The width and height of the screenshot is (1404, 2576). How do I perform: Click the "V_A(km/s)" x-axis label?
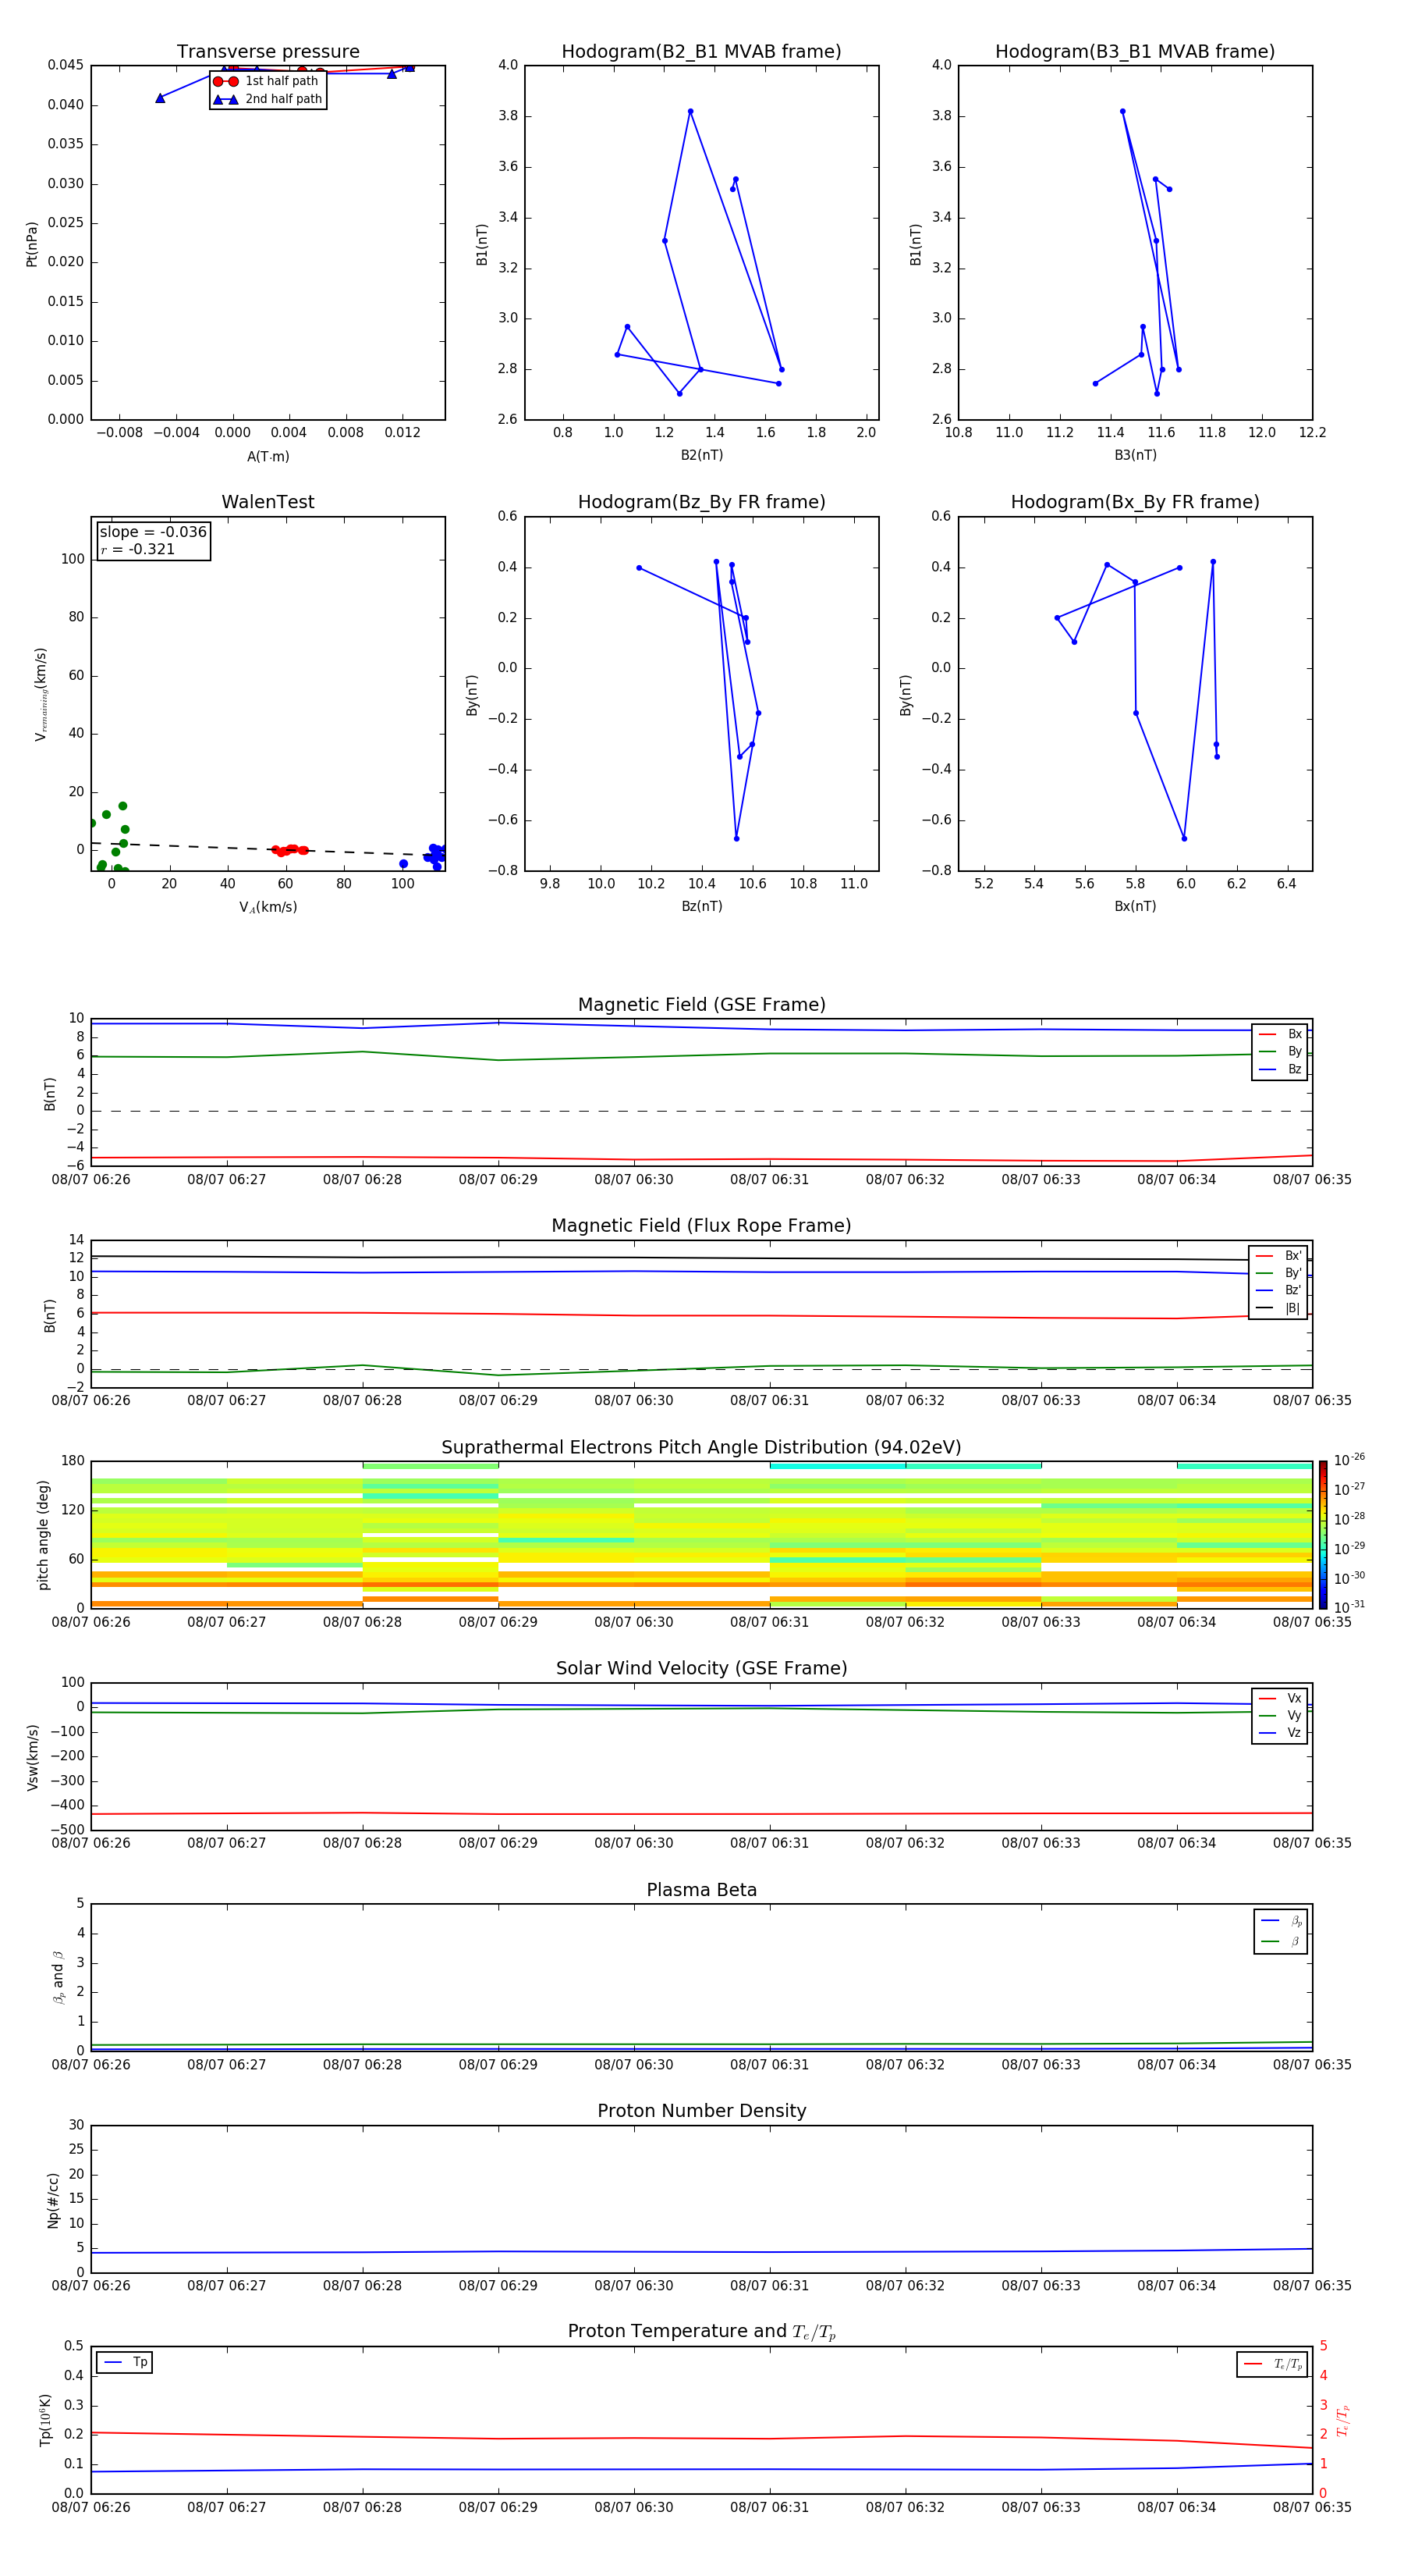[x=268, y=908]
